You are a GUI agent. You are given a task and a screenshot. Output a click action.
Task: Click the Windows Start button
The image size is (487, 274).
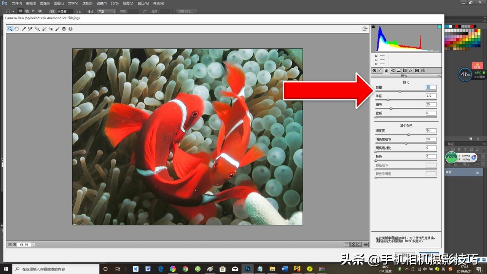[6, 269]
